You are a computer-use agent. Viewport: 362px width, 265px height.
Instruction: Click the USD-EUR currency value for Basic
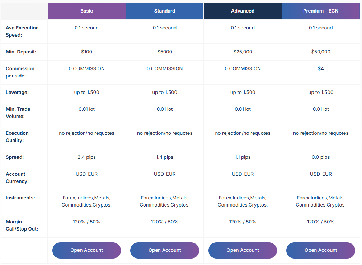click(x=86, y=174)
